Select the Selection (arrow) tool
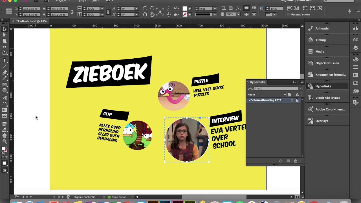 pyautogui.click(x=5, y=29)
